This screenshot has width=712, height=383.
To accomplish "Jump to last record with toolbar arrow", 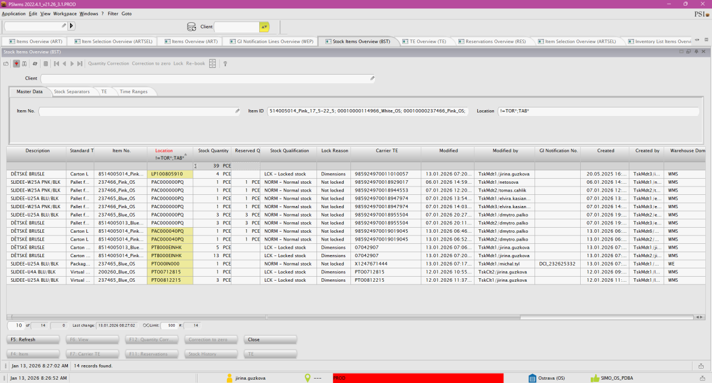I will [80, 63].
